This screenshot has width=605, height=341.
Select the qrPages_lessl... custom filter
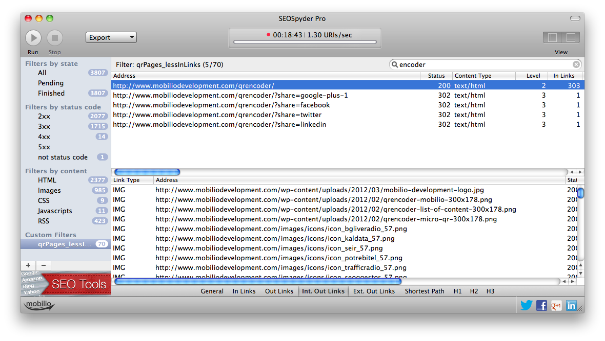click(66, 244)
